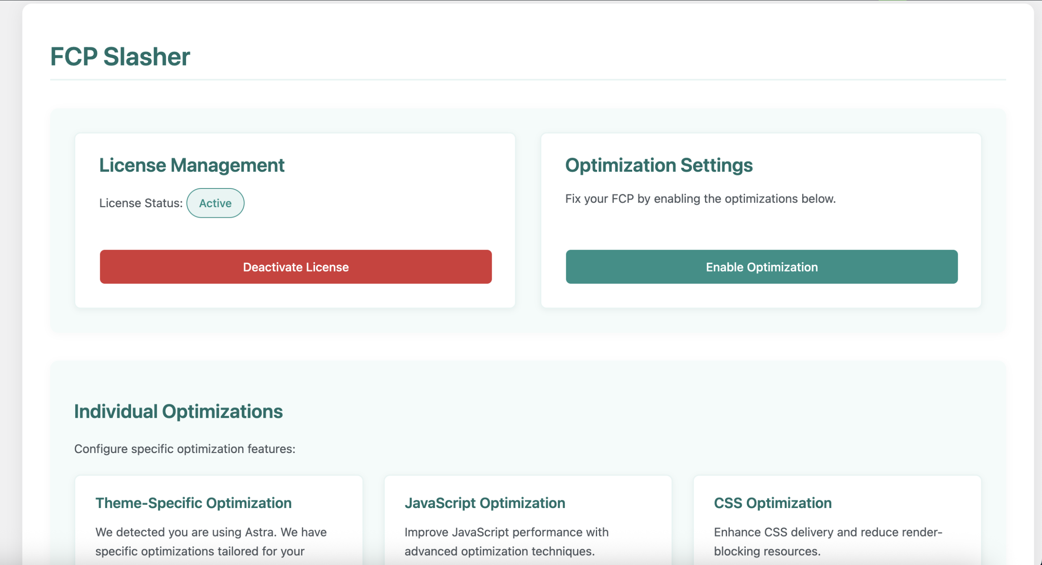Select the Optimization Settings heading

point(659,165)
